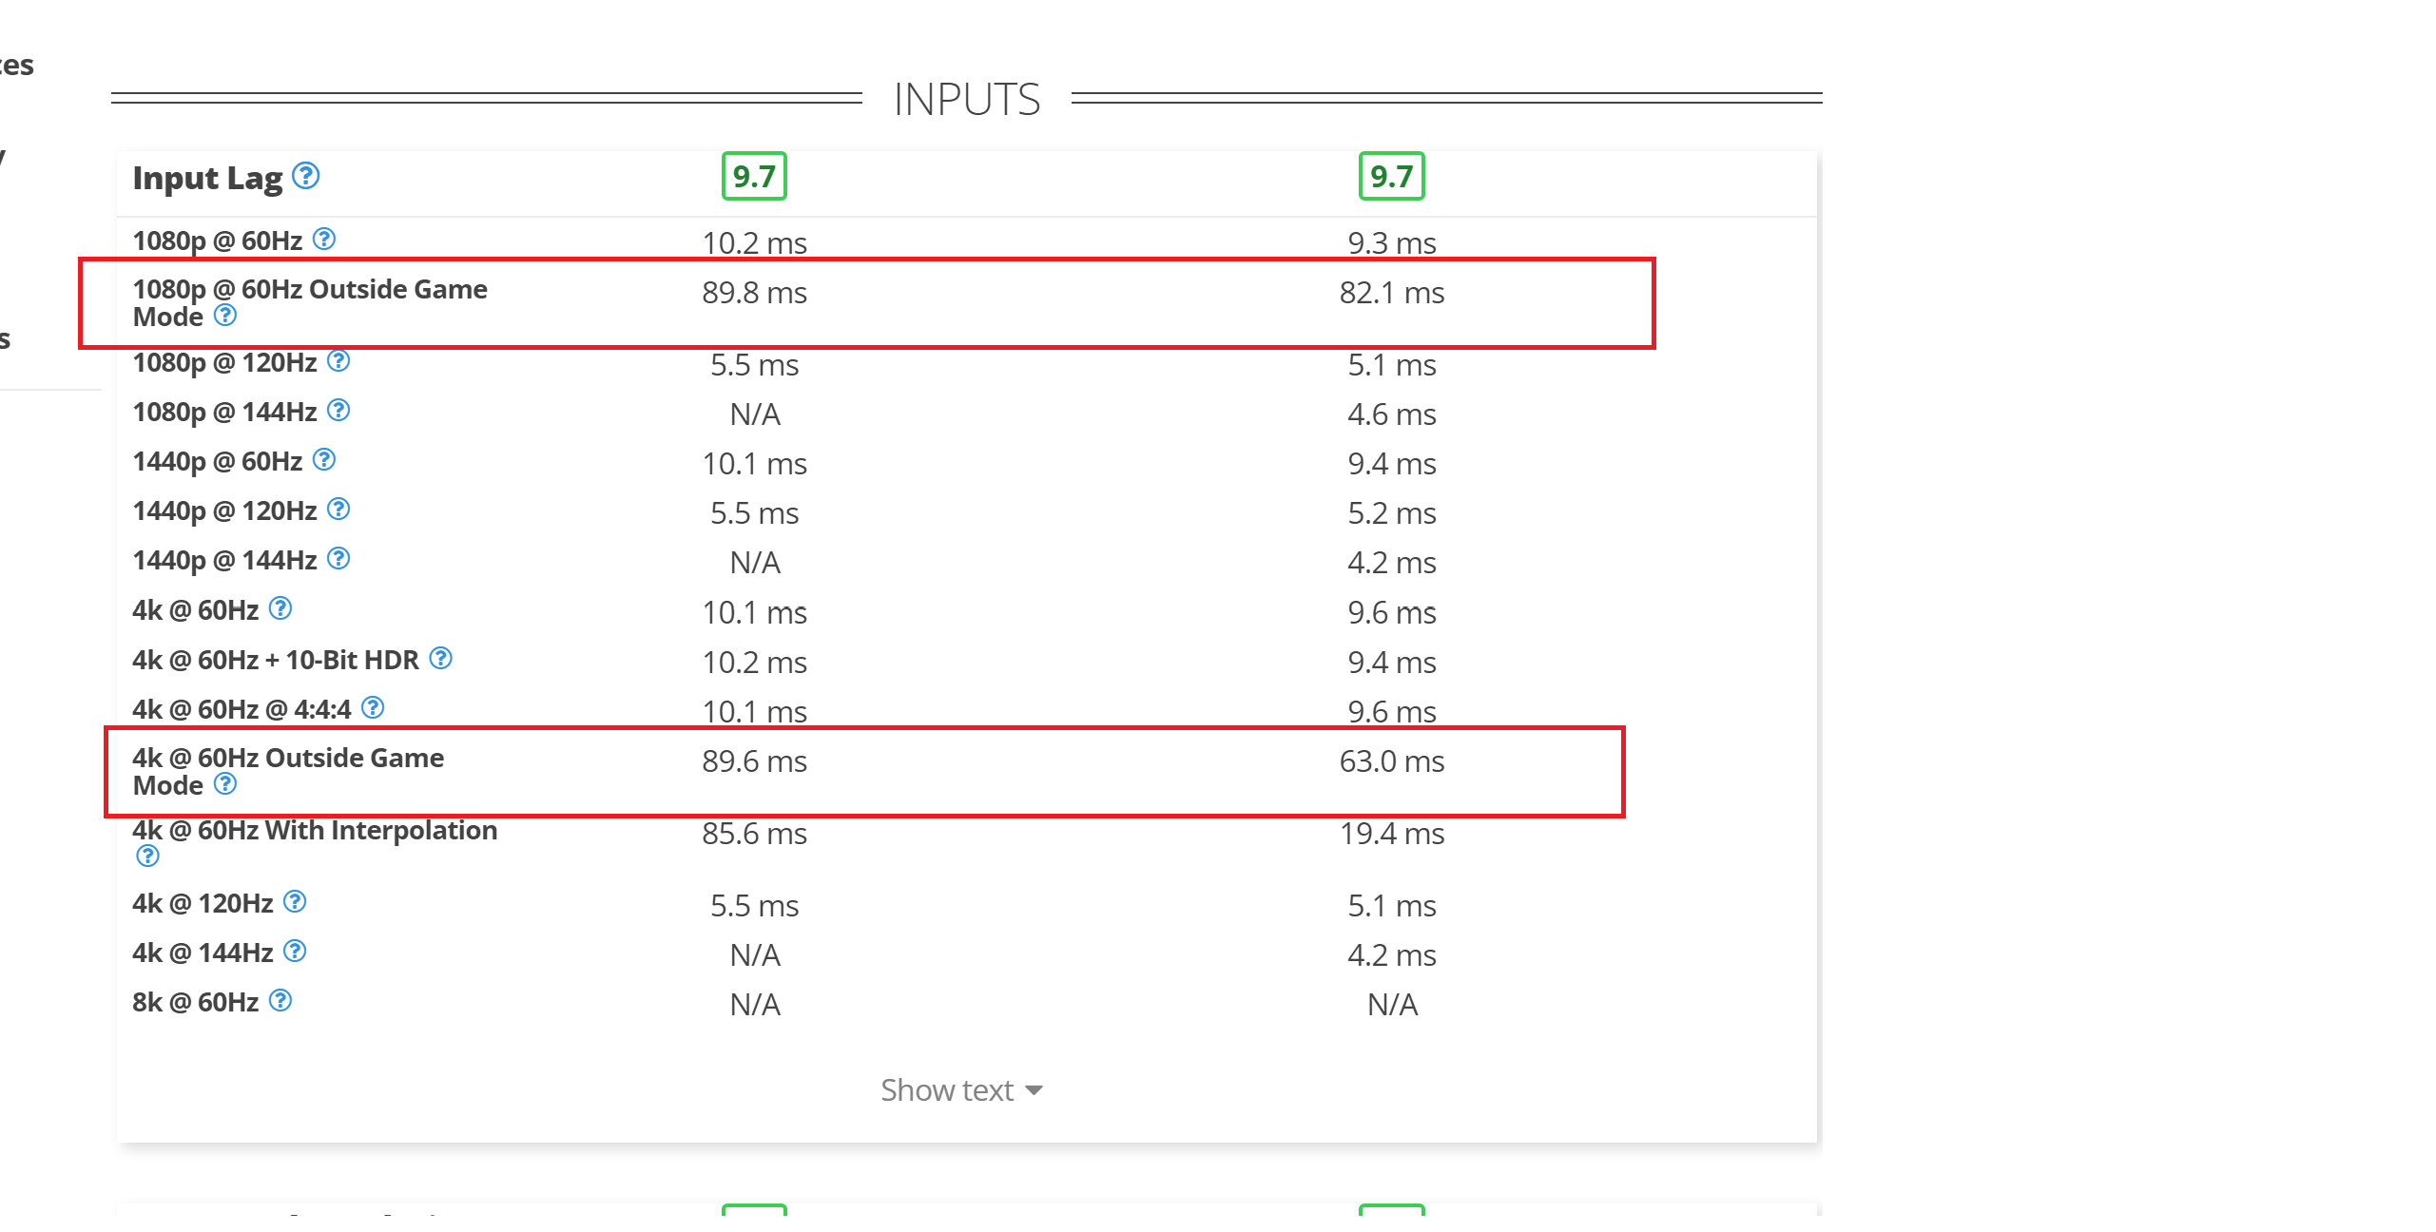Click the left 9.7 Input Lag score badge
Image resolution: width=2436 pixels, height=1232 pixels.
tap(754, 176)
